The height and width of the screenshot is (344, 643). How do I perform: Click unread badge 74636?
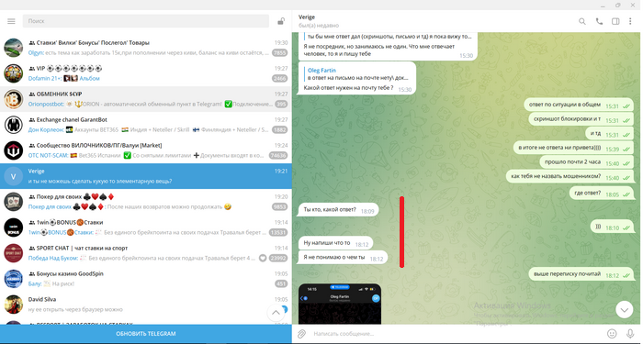(x=278, y=156)
